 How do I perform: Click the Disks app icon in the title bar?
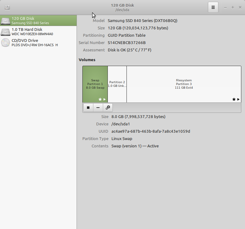pyautogui.click(x=7, y=7)
